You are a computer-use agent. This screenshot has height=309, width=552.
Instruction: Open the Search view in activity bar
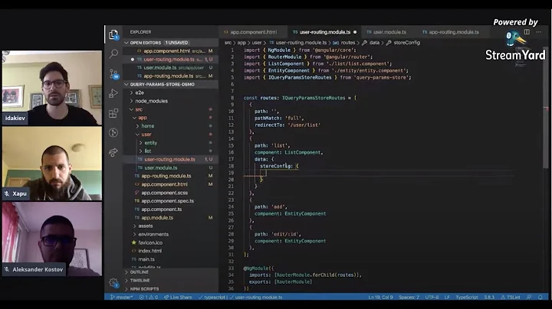coord(113,54)
